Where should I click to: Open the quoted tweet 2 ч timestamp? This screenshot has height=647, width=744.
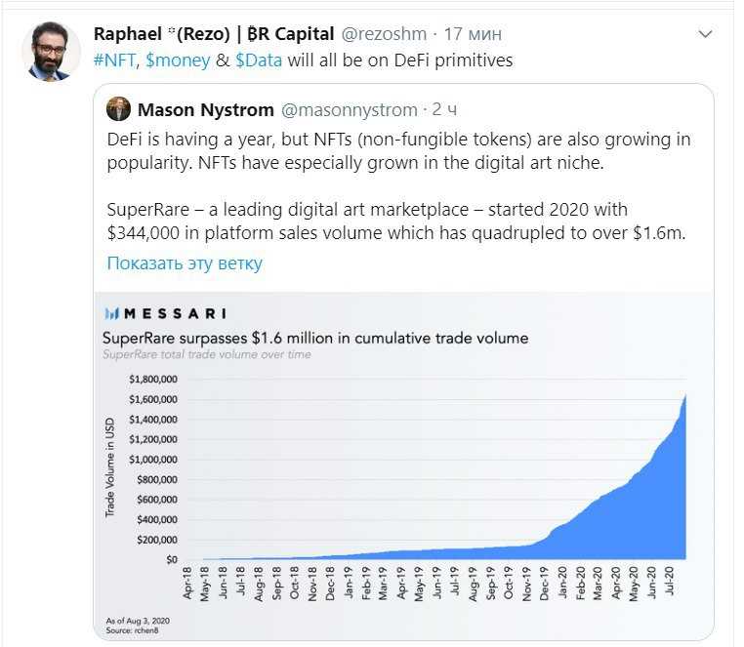(x=444, y=109)
